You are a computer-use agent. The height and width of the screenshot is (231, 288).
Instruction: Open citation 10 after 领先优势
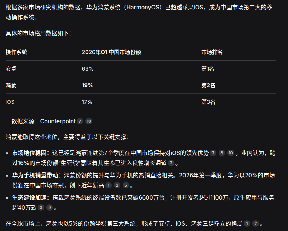[231, 153]
